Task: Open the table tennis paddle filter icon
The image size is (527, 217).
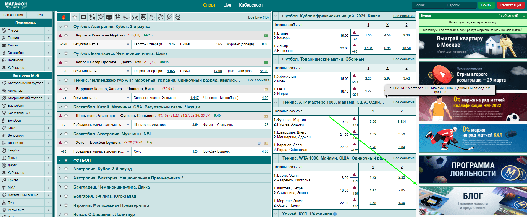Action: 169,17
